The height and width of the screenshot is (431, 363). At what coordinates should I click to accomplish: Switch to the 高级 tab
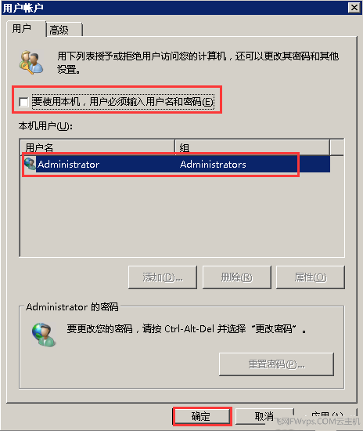point(64,30)
